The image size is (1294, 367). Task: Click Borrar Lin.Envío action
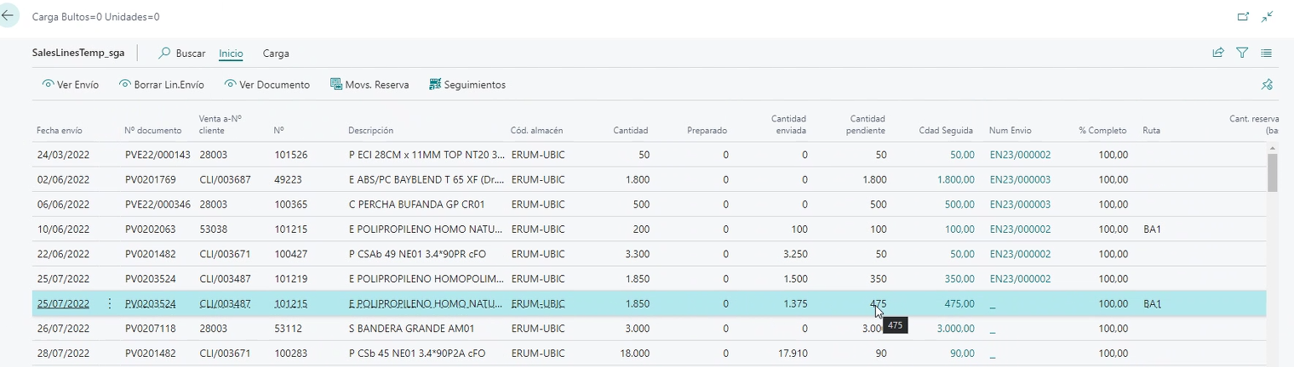(x=162, y=85)
